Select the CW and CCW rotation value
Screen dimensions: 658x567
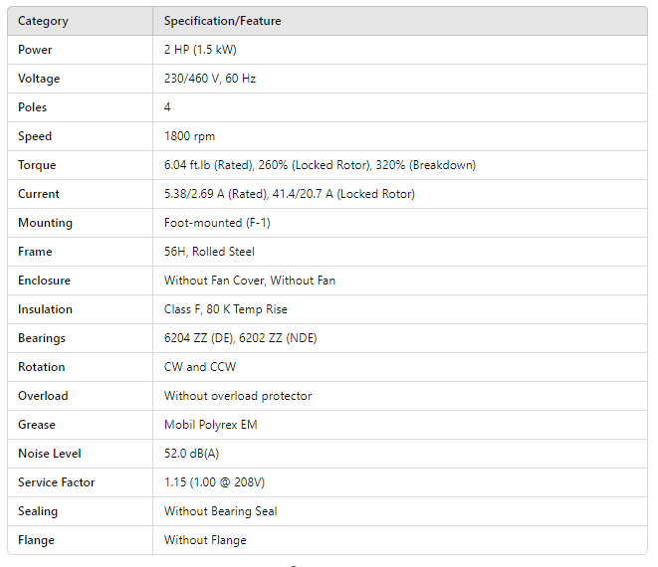[200, 367]
